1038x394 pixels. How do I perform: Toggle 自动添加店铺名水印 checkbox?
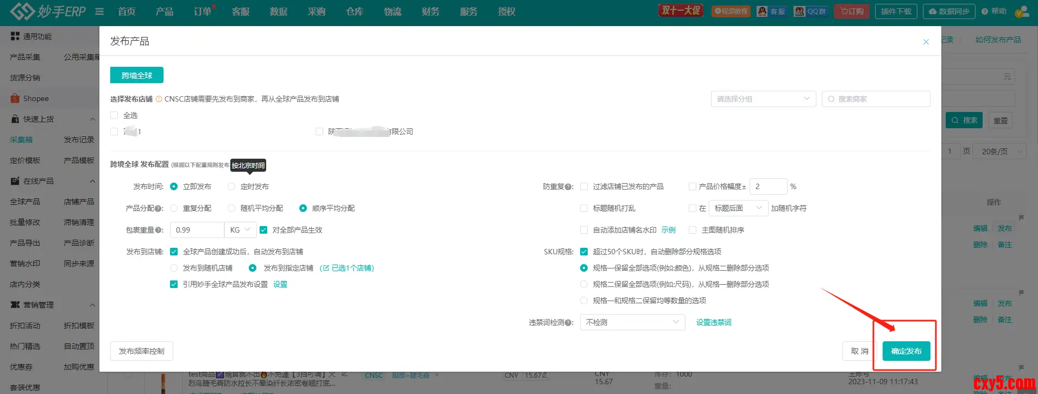click(x=584, y=230)
